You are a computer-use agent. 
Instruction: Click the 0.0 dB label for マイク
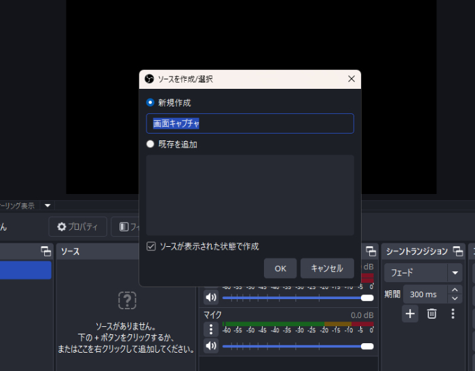click(362, 315)
